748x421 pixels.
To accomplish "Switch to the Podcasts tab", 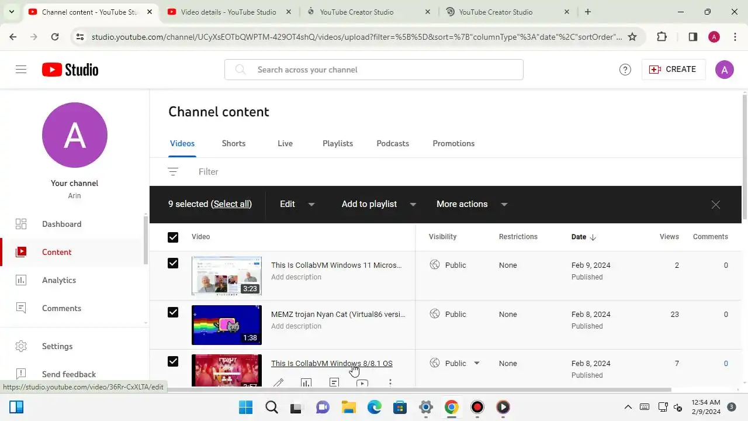I will 393,143.
